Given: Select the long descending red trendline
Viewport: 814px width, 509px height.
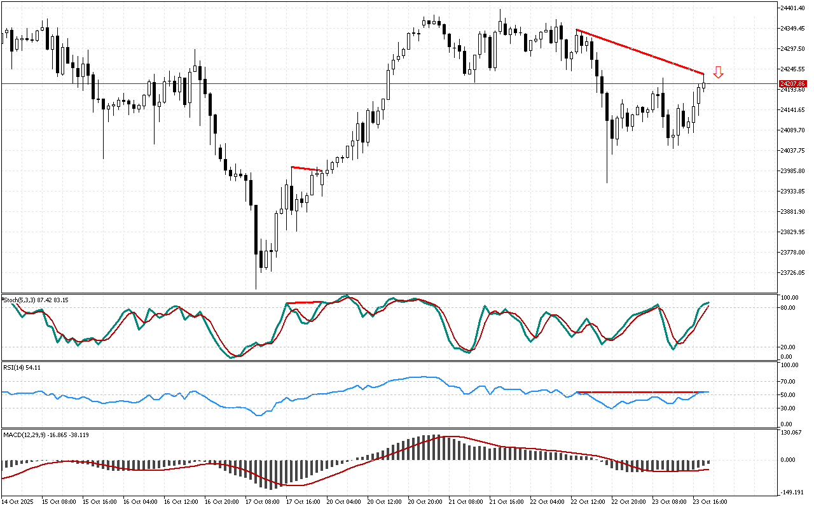Looking at the screenshot, I should (639, 52).
